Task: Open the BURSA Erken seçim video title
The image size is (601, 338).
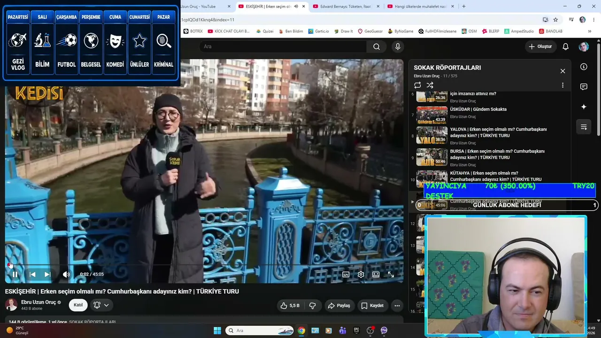Action: (x=497, y=154)
